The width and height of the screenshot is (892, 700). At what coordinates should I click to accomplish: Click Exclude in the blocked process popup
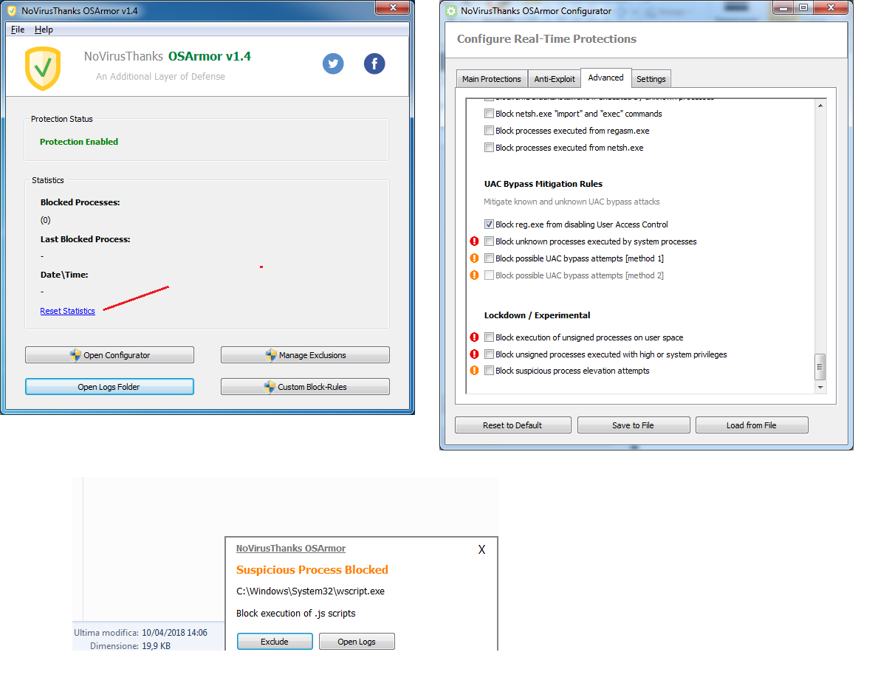(275, 642)
